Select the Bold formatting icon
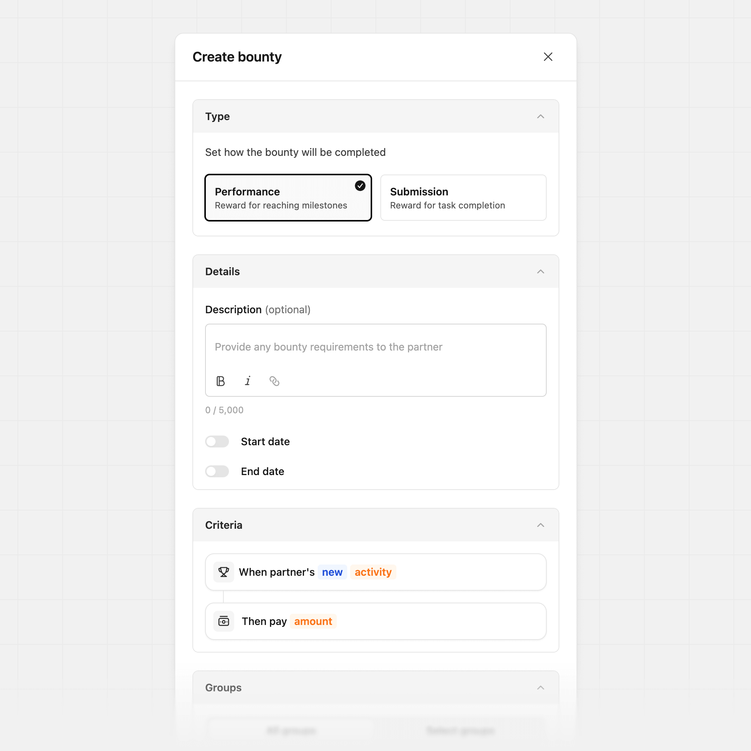751x751 pixels. [220, 381]
